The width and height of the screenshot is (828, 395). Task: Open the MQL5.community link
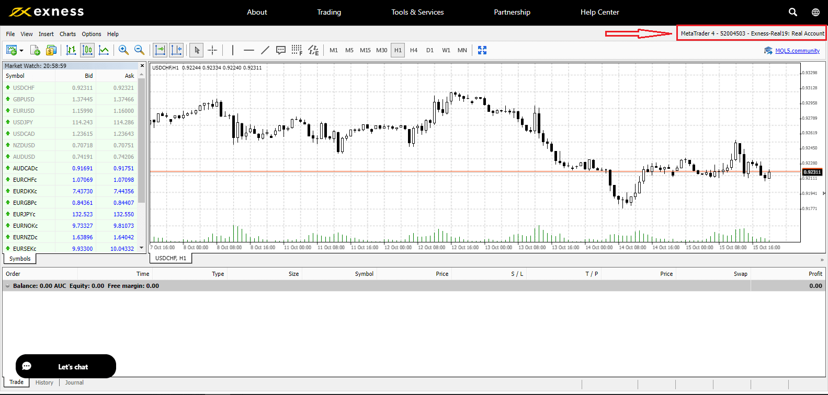[797, 51]
